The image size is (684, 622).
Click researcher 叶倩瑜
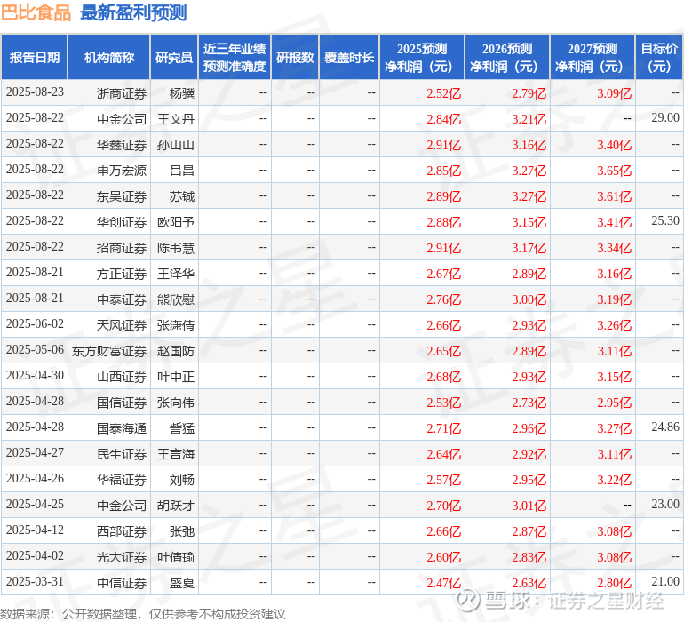coord(176,556)
